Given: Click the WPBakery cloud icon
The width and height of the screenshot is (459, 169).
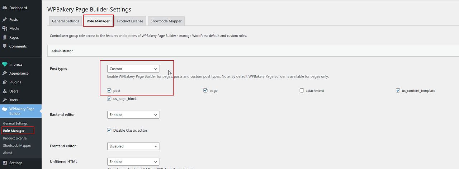Looking at the screenshot, I should click(5, 109).
